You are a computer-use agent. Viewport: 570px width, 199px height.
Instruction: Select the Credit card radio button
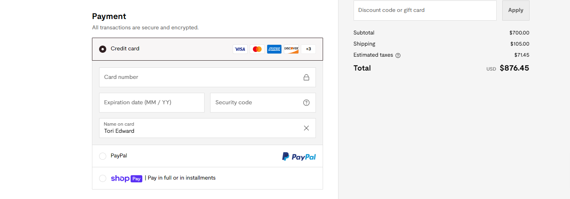(x=103, y=49)
